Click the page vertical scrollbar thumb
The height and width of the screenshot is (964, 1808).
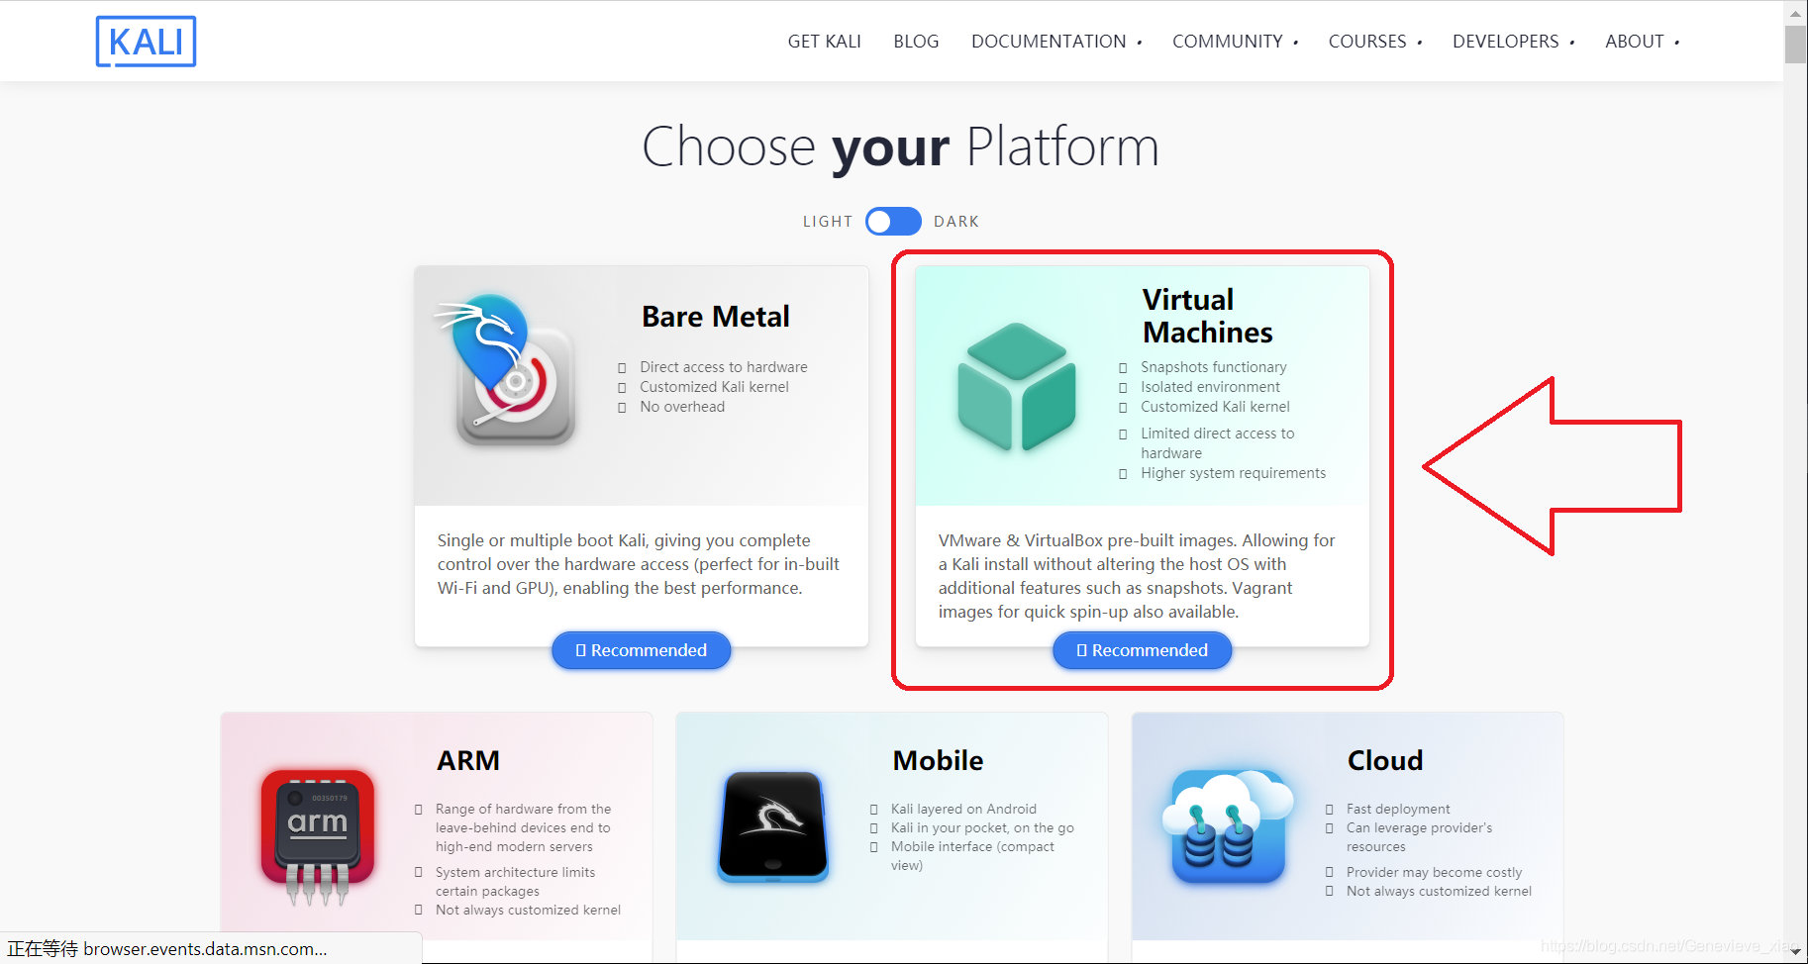click(x=1795, y=45)
